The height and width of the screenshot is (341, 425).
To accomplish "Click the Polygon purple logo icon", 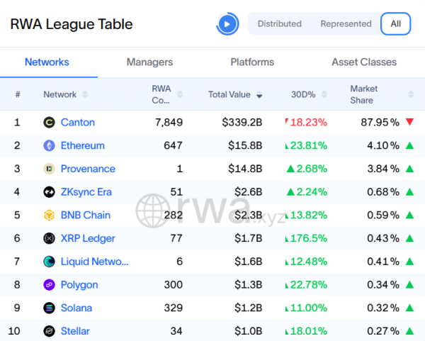I will (49, 285).
